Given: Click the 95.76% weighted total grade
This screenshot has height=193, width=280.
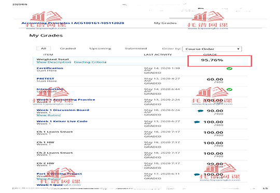Looking at the screenshot, I should click(212, 60).
